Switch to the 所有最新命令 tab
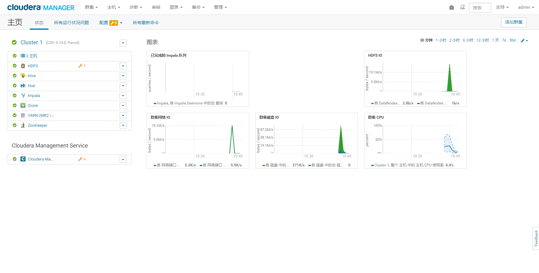539x273 pixels. 146,23
